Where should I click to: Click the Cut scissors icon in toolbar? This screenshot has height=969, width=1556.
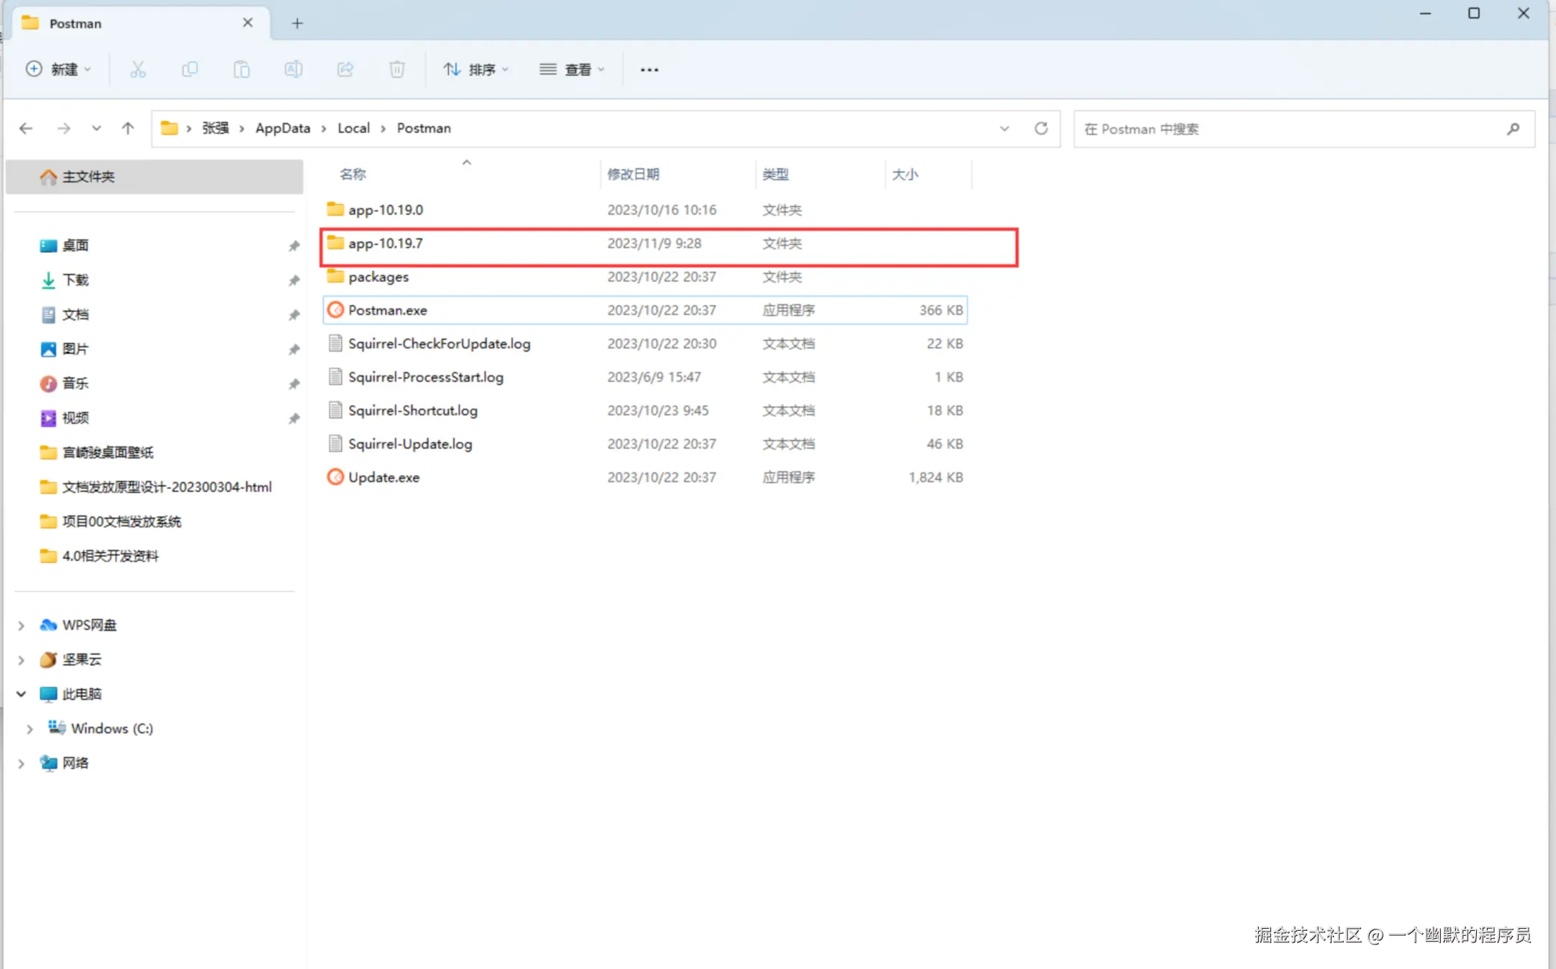pyautogui.click(x=137, y=70)
